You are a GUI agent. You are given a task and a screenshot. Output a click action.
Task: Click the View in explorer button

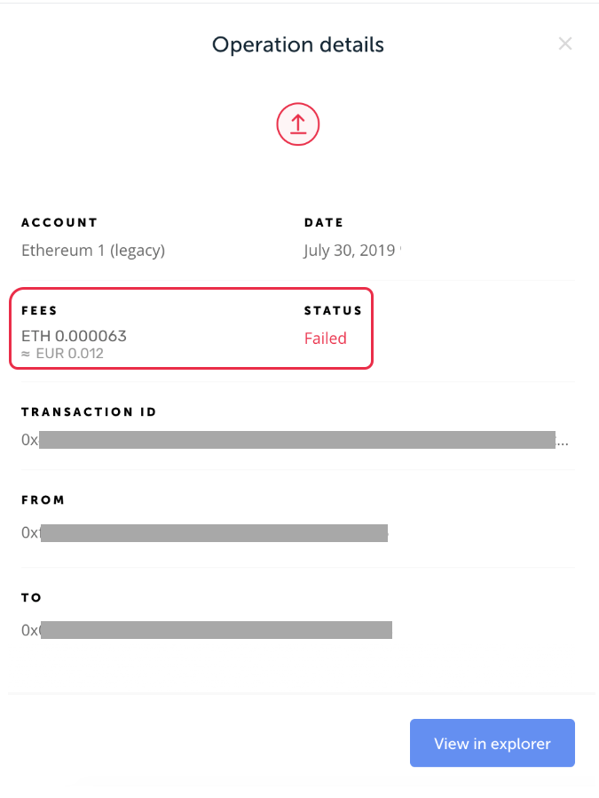point(492,743)
